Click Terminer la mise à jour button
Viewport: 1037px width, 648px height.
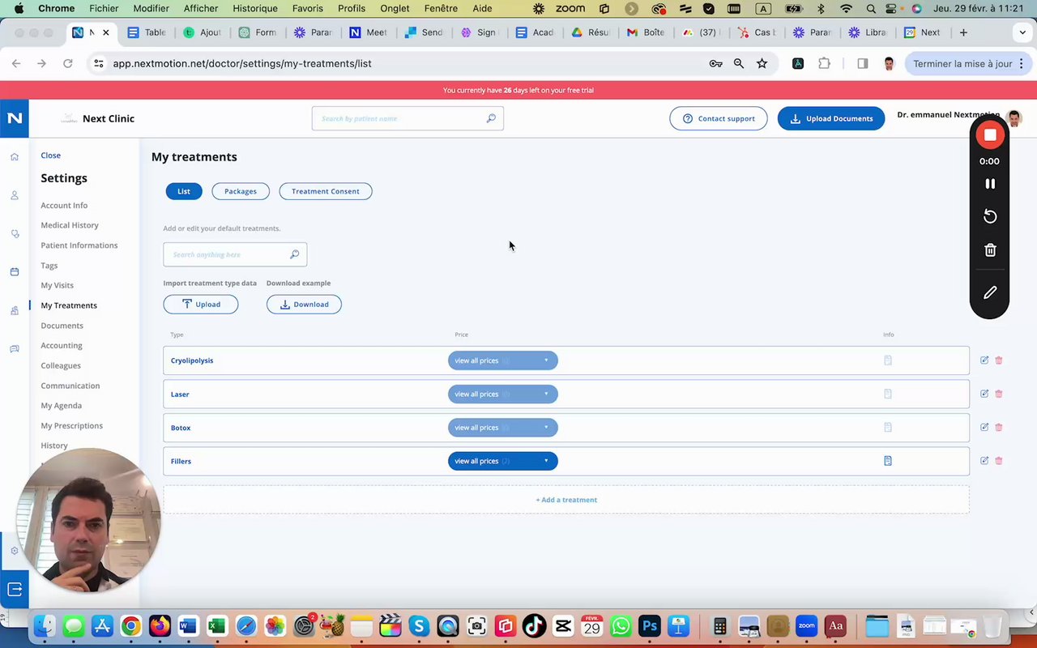[x=968, y=63]
